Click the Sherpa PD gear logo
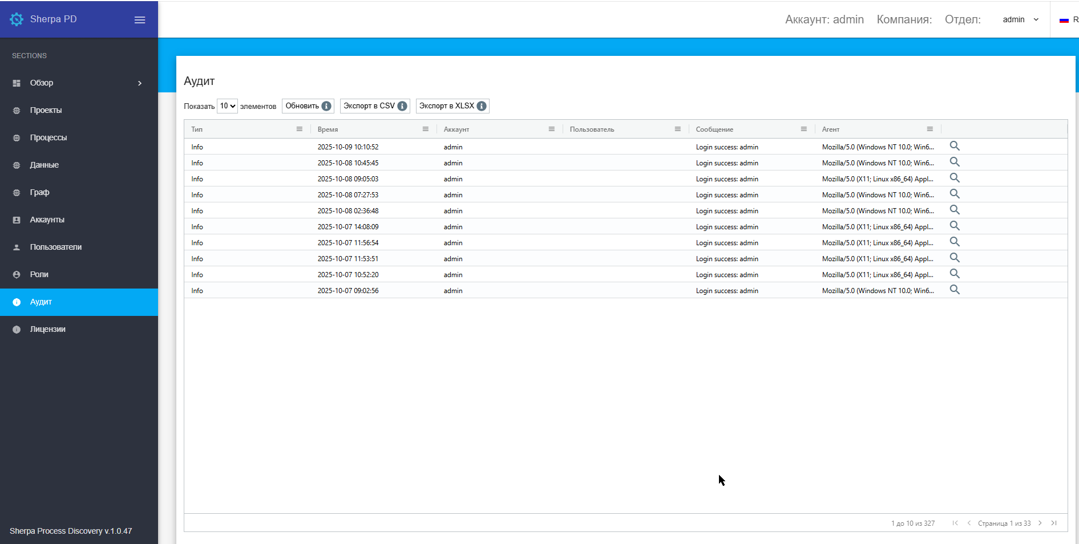 [x=17, y=19]
